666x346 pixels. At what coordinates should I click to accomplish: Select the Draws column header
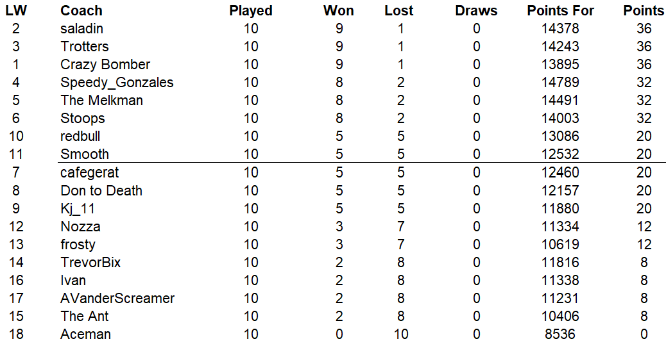click(476, 11)
